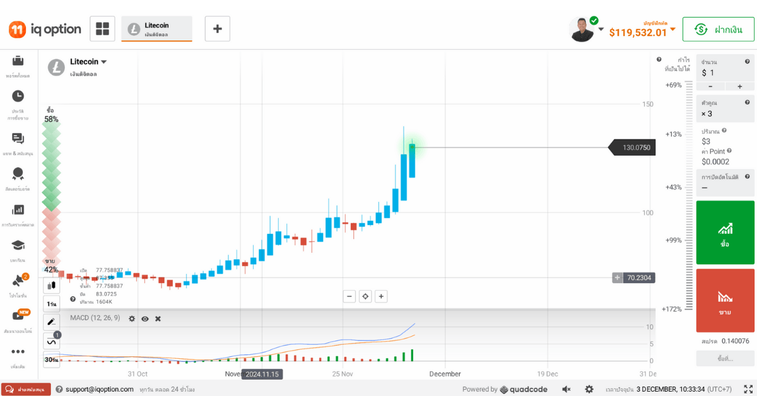Click the user avatar photo
Screen dimensions: 757x396
click(582, 29)
